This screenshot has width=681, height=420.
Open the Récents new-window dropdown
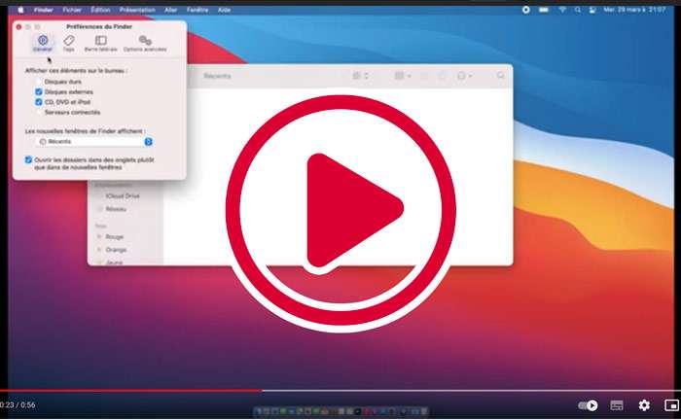pyautogui.click(x=93, y=141)
